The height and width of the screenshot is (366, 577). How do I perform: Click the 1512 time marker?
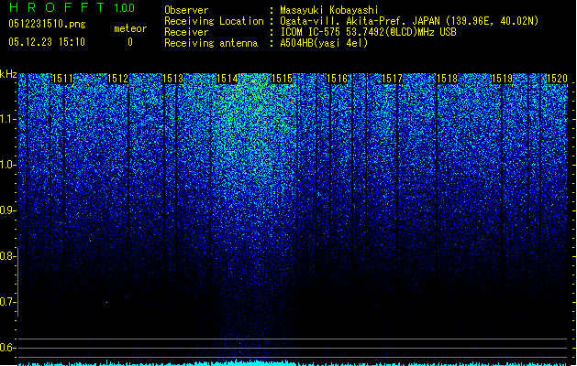(x=117, y=79)
